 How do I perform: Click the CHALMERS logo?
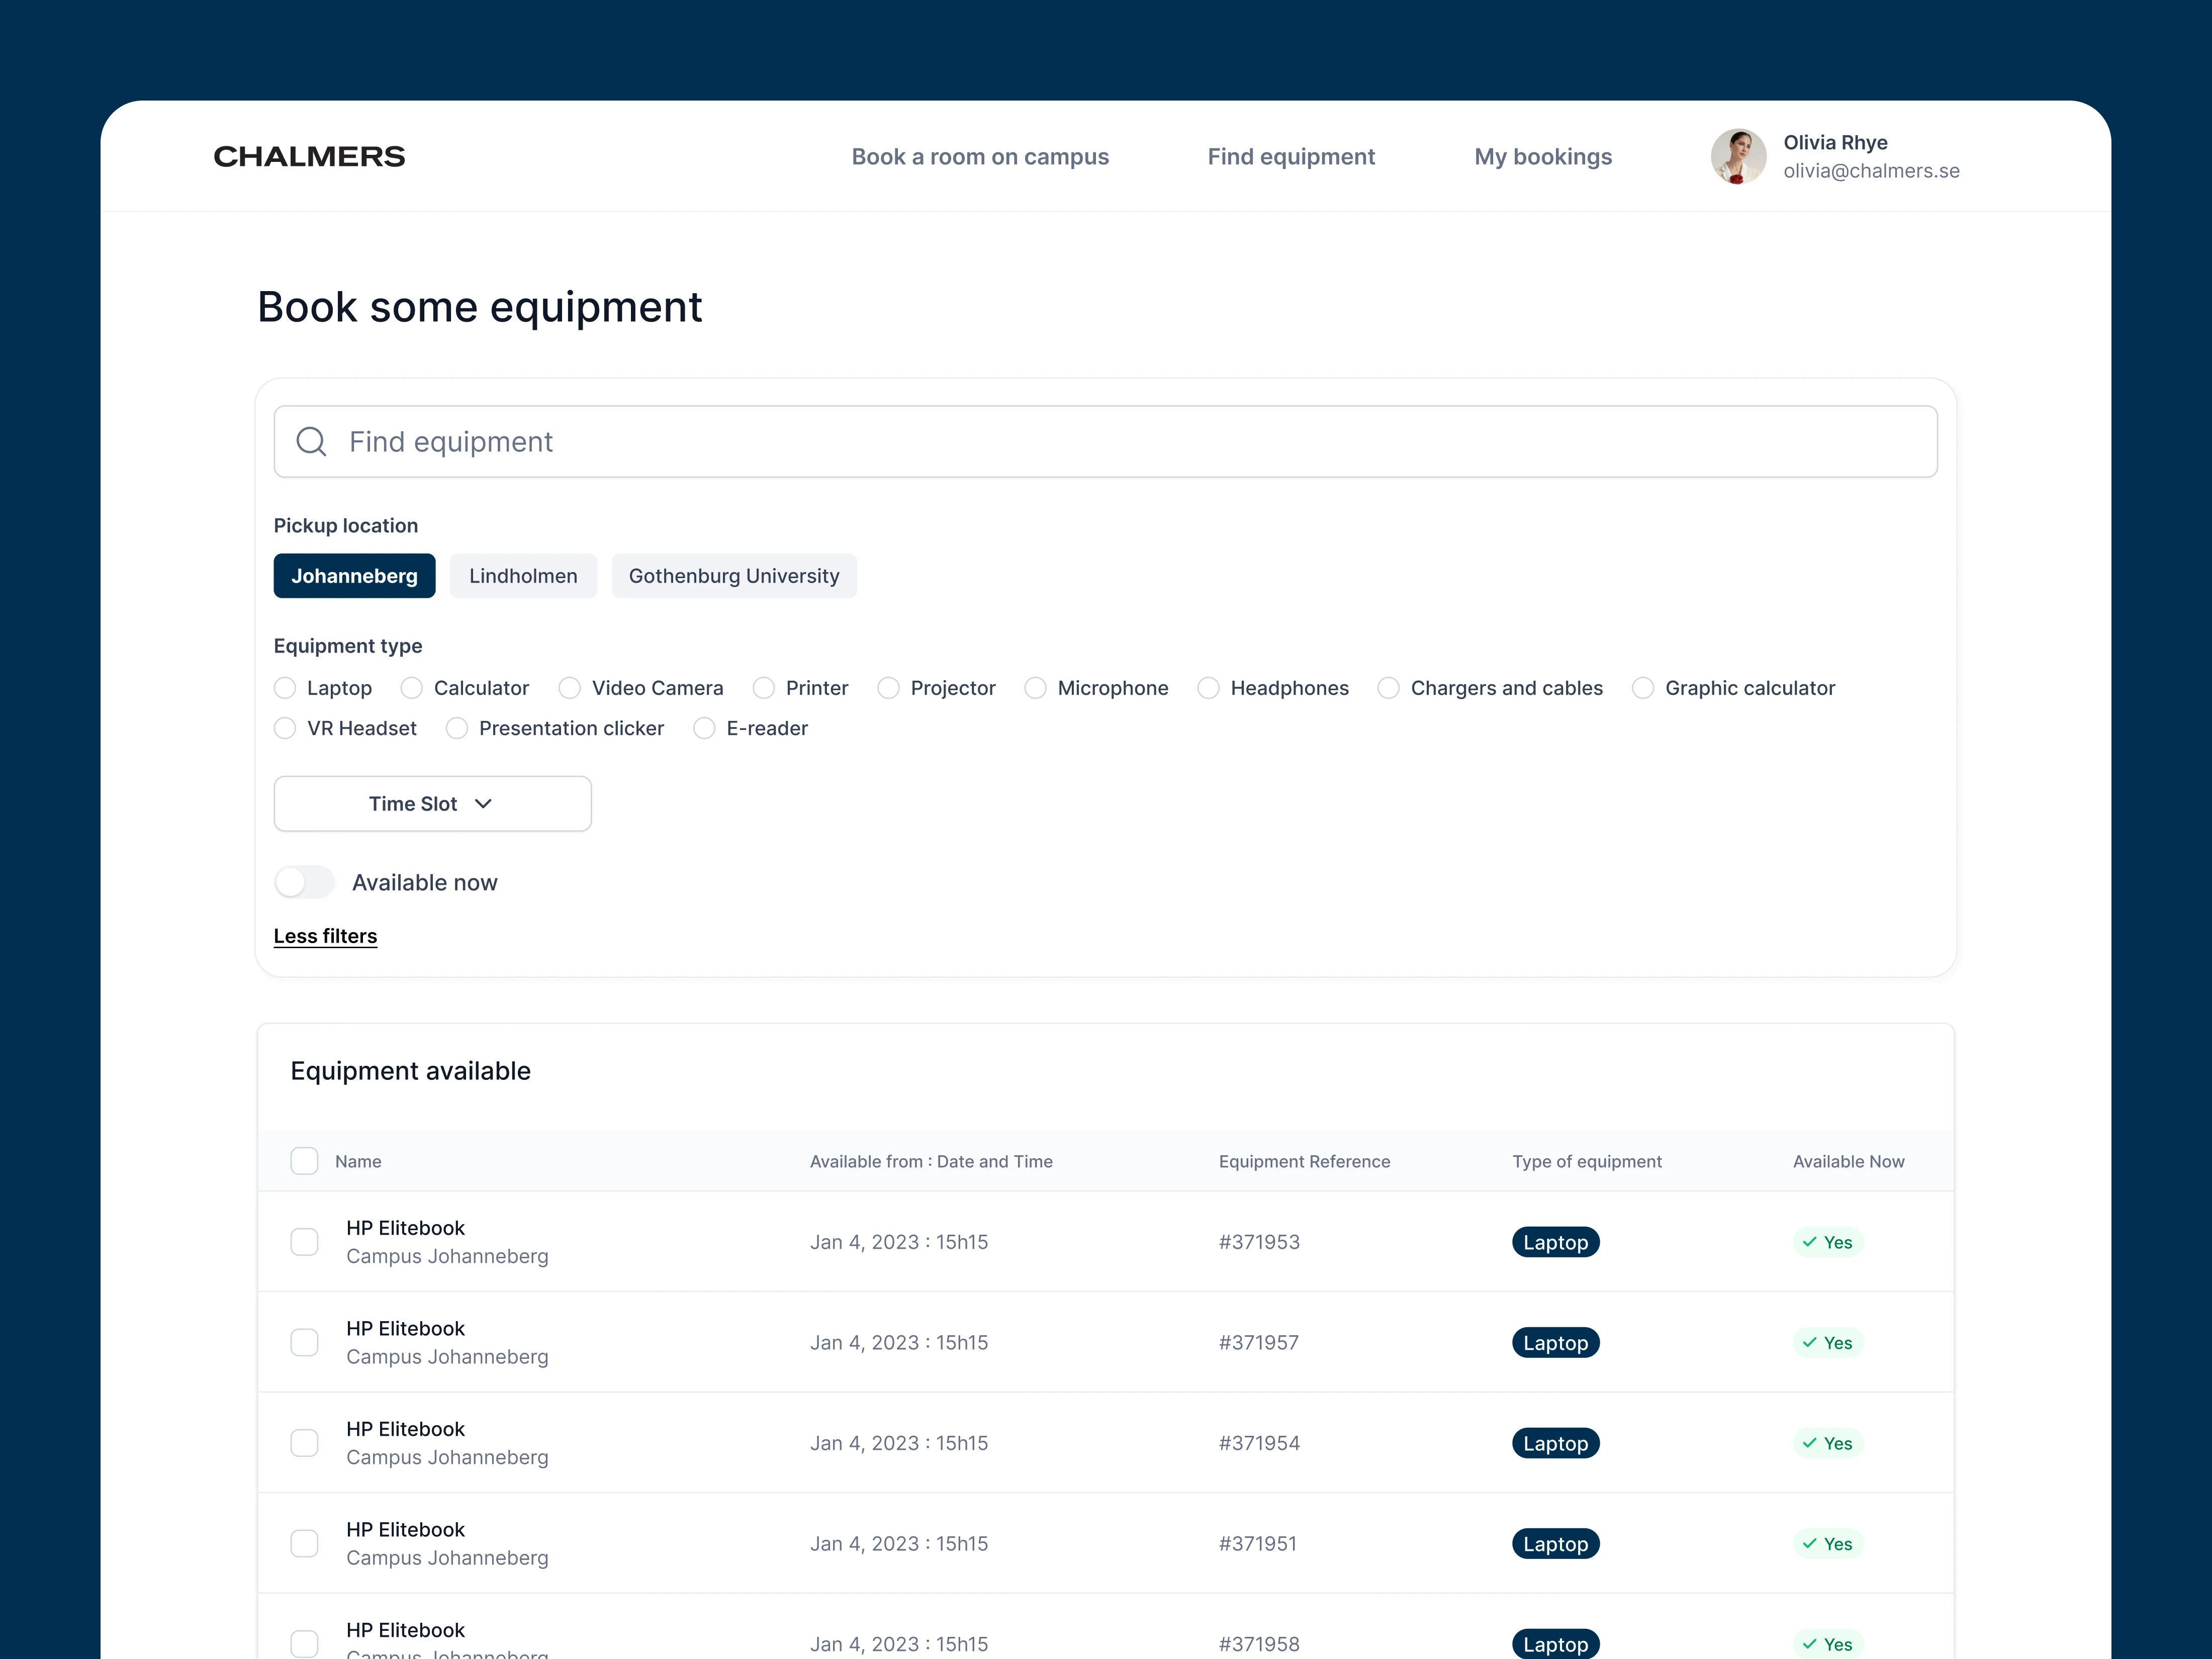tap(309, 156)
